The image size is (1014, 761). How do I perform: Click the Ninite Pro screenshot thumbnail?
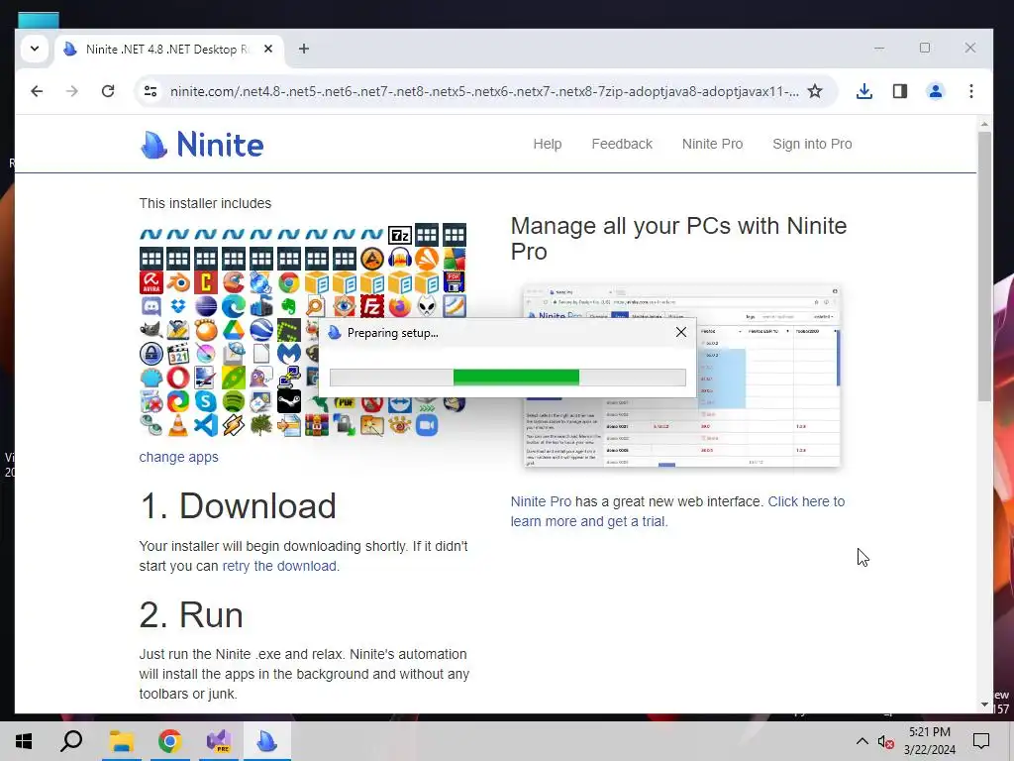pos(681,376)
